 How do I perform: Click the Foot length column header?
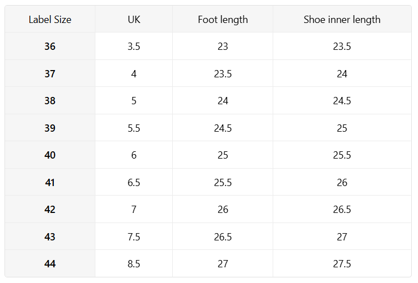[x=223, y=20]
